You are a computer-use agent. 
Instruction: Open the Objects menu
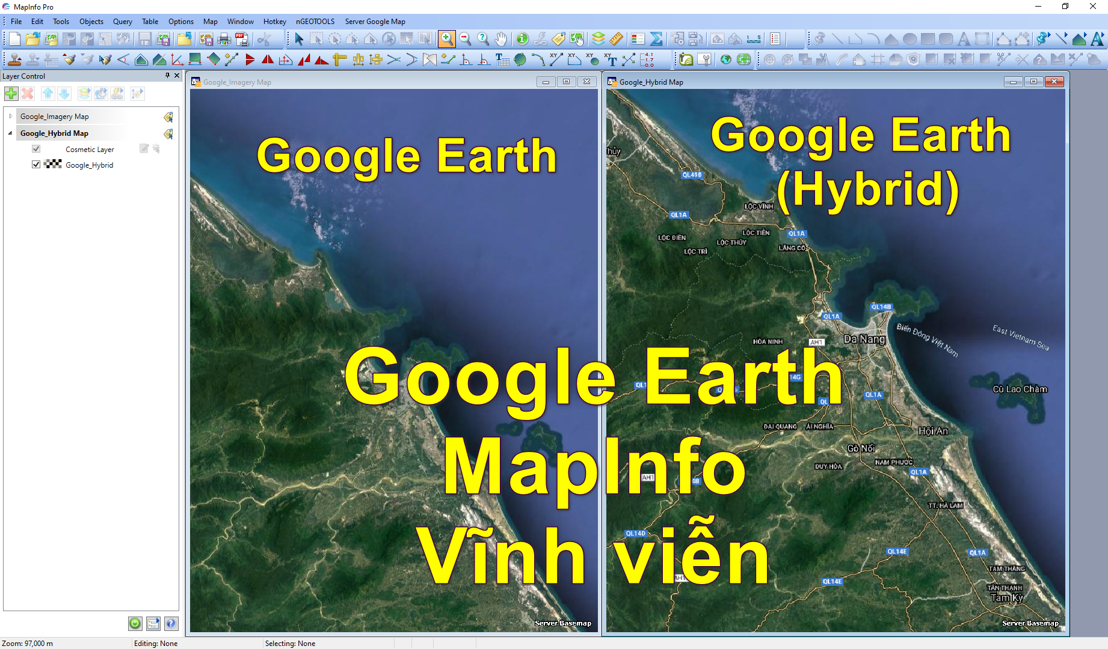coord(91,22)
